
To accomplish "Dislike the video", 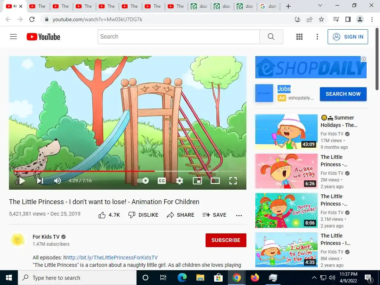I will tap(143, 215).
